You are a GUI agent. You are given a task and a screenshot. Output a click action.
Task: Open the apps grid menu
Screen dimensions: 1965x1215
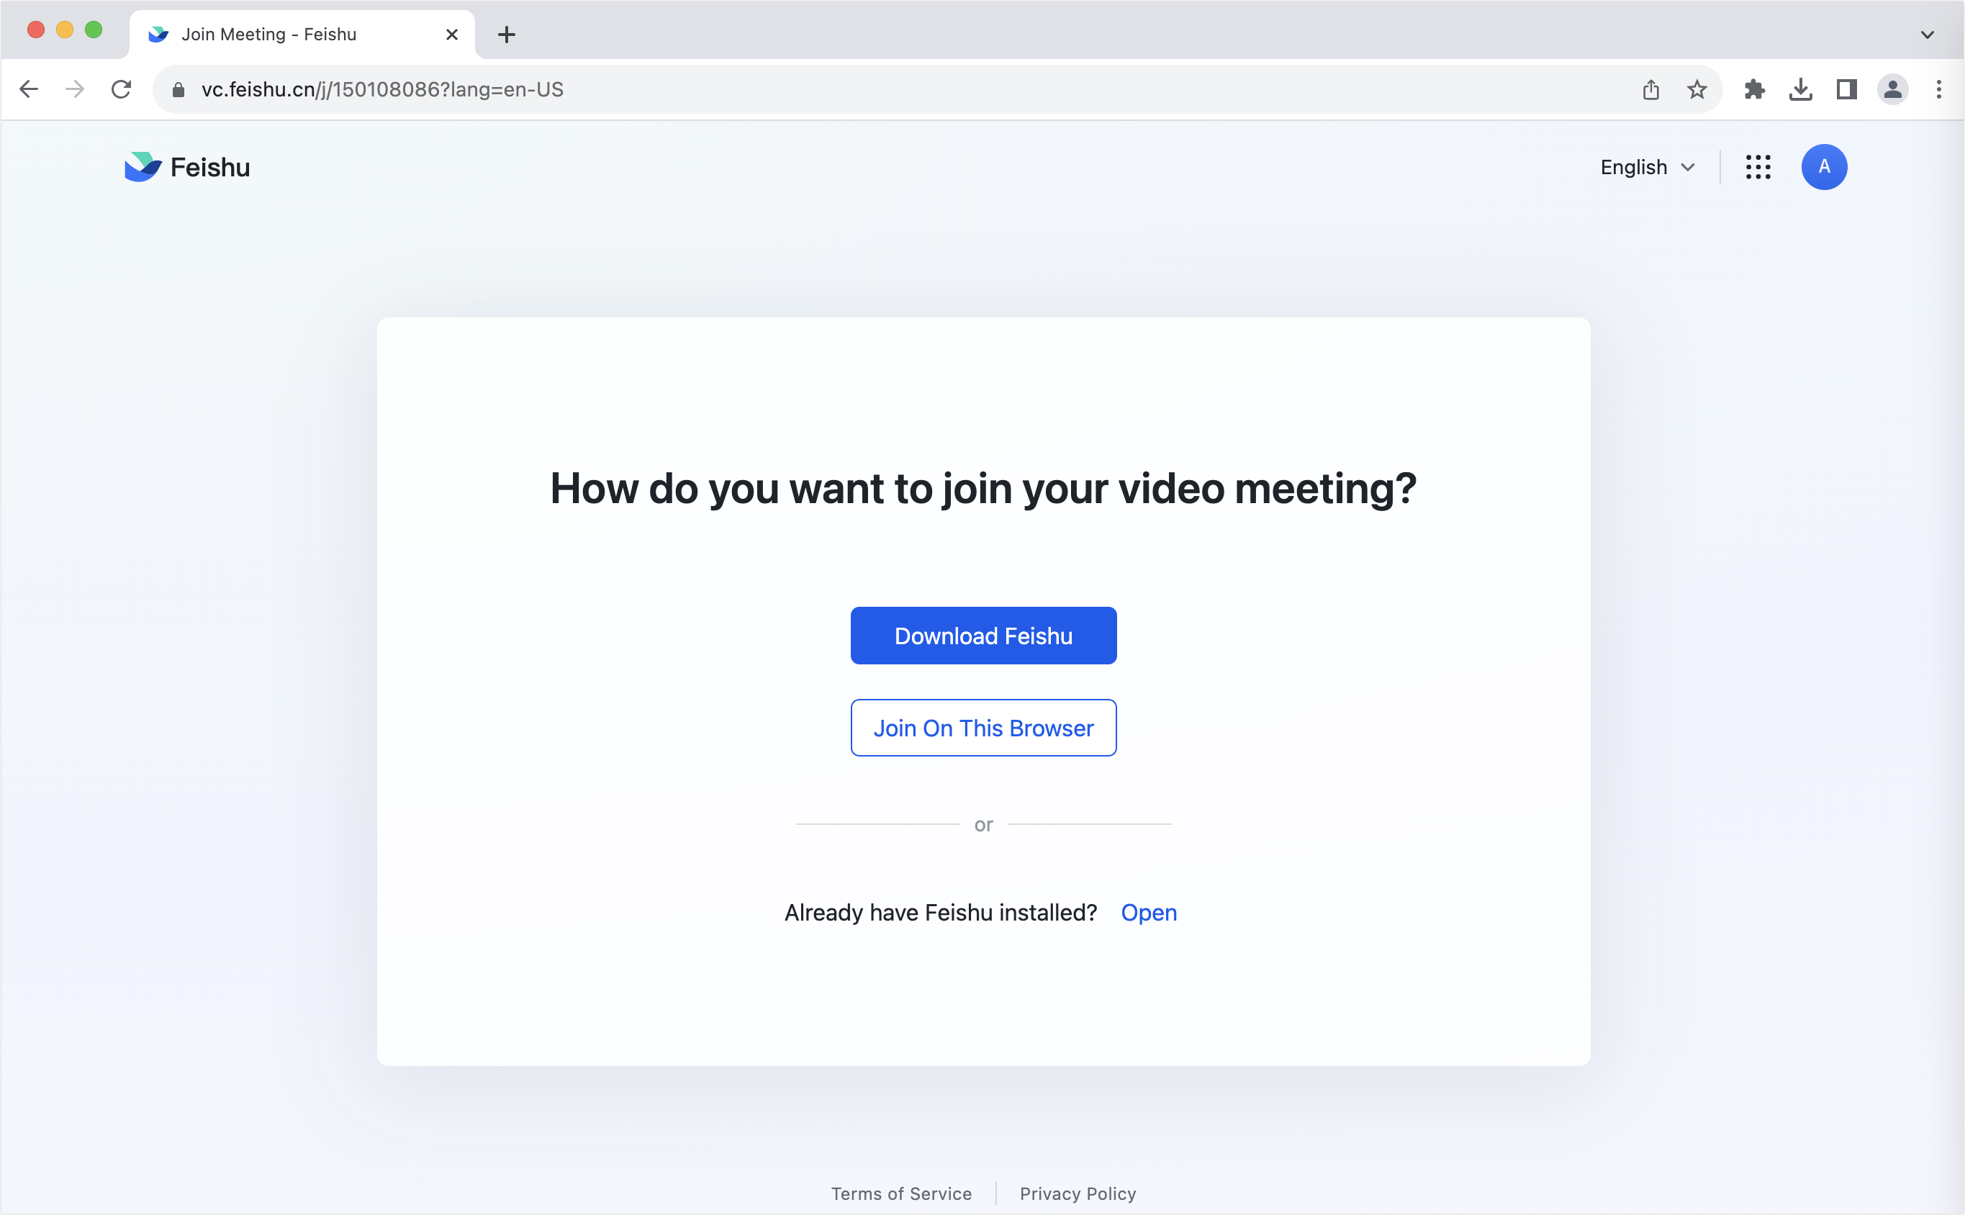1758,167
